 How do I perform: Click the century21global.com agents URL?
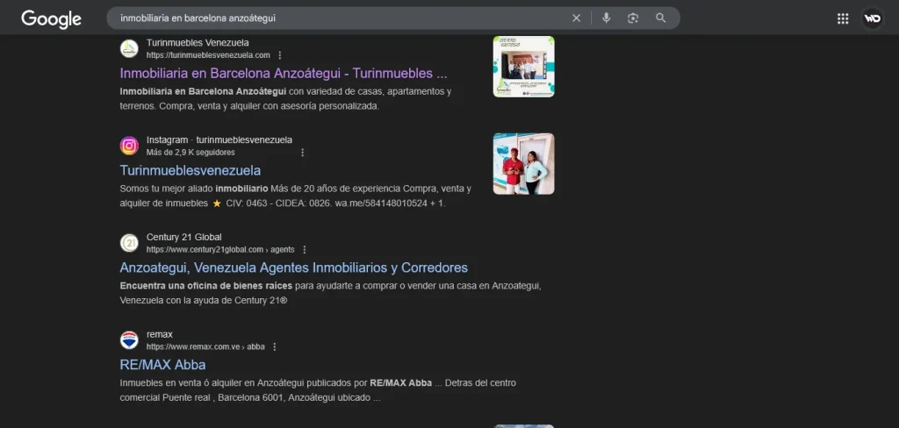click(x=220, y=250)
